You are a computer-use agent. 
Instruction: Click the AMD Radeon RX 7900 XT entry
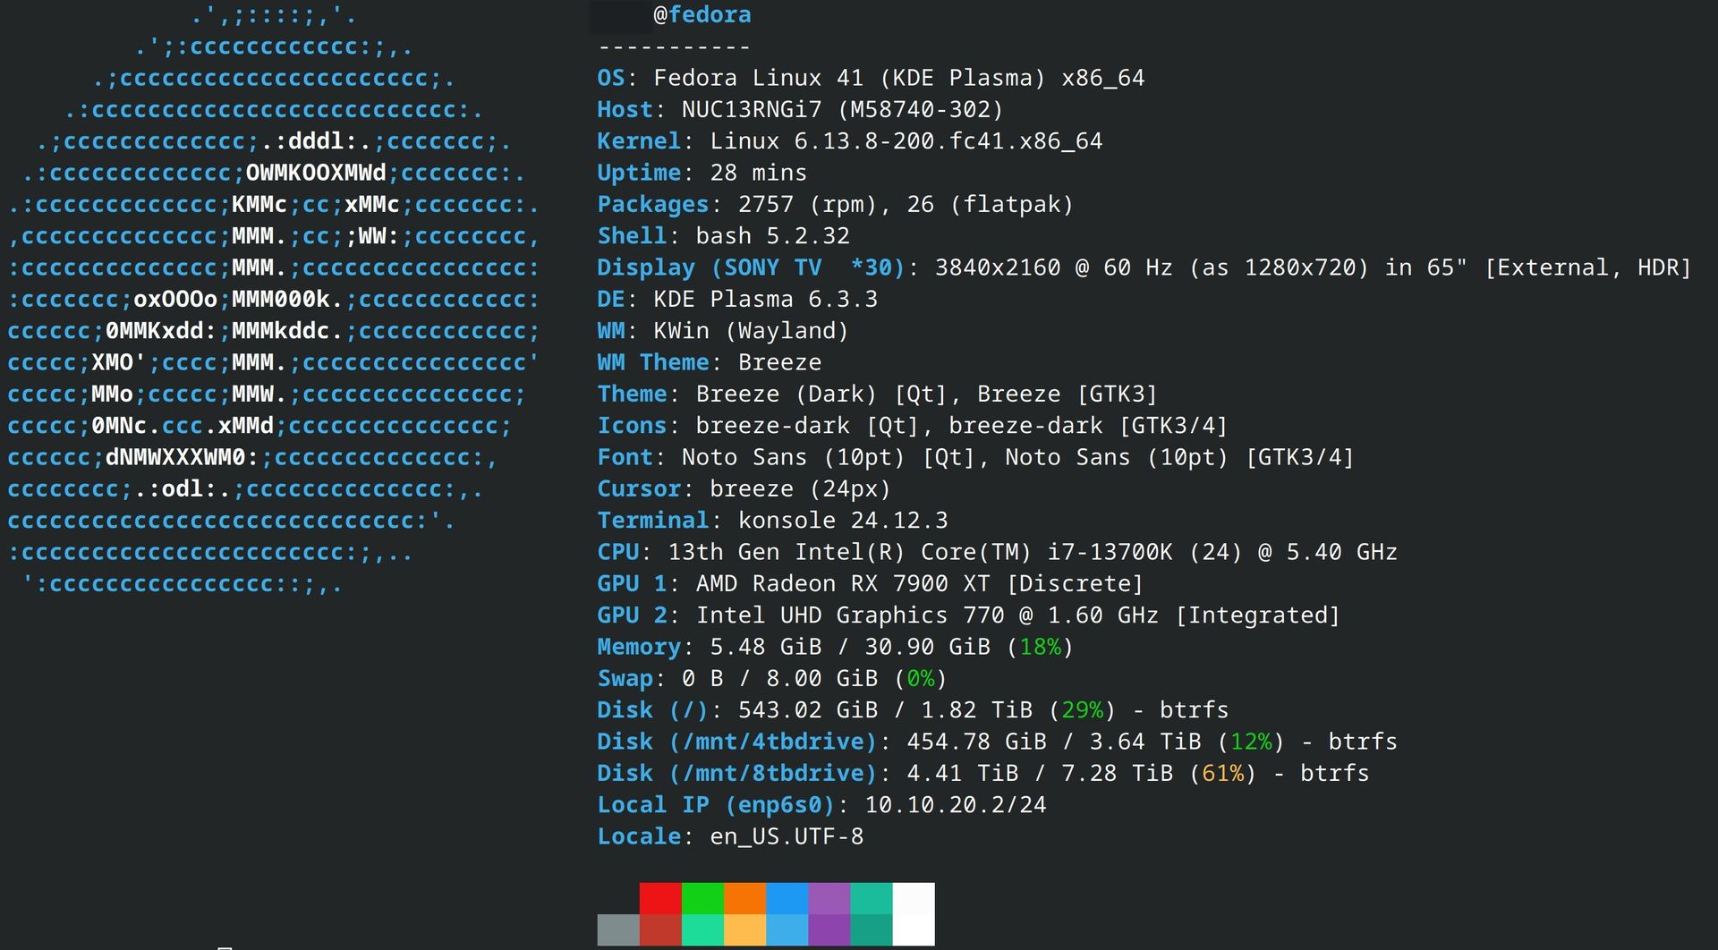[x=843, y=584]
